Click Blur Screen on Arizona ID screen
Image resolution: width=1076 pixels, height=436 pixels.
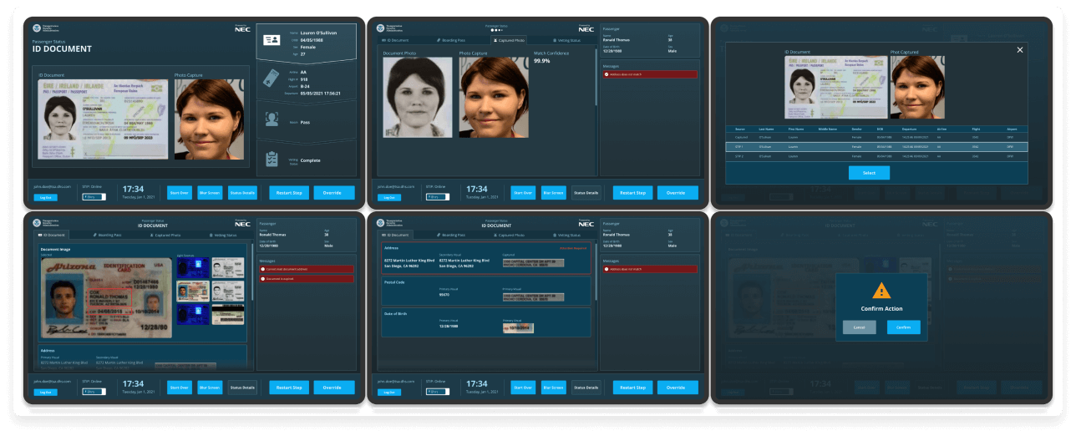click(x=210, y=388)
